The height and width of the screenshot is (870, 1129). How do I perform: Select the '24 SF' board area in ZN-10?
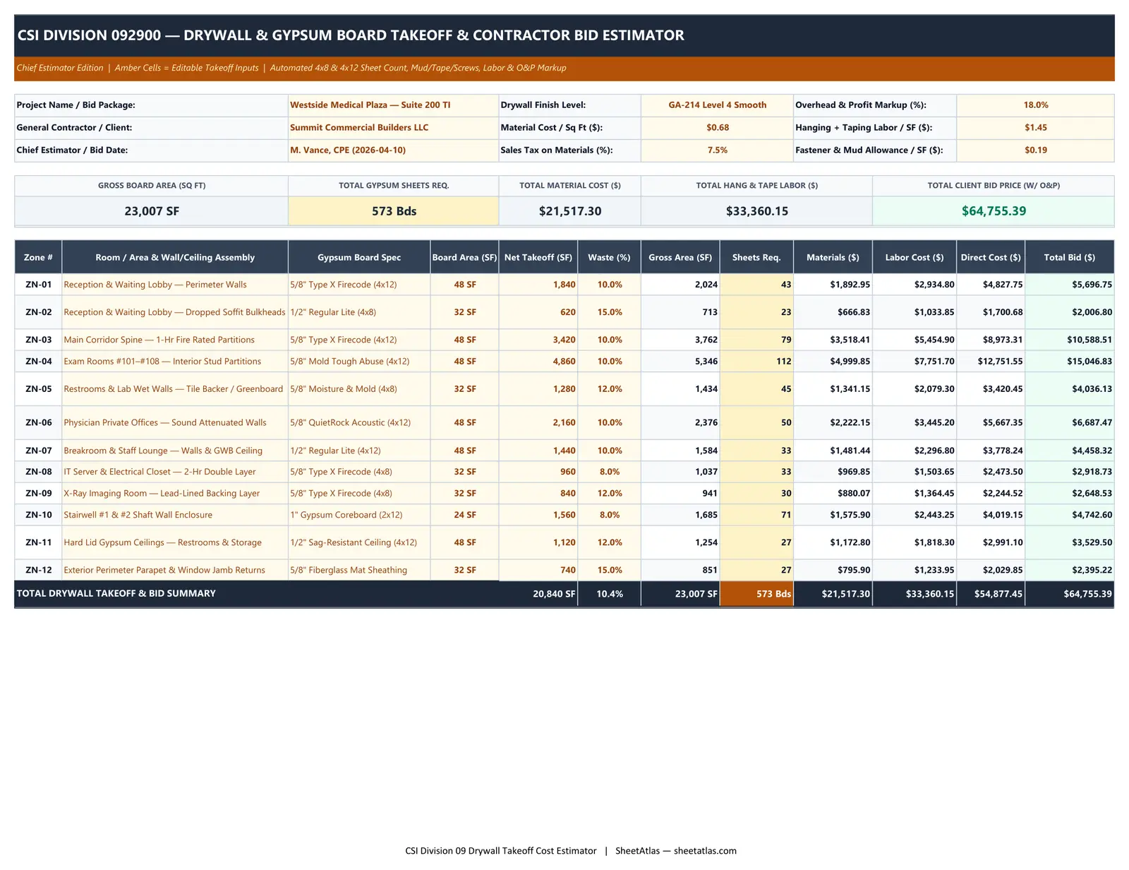(x=465, y=515)
